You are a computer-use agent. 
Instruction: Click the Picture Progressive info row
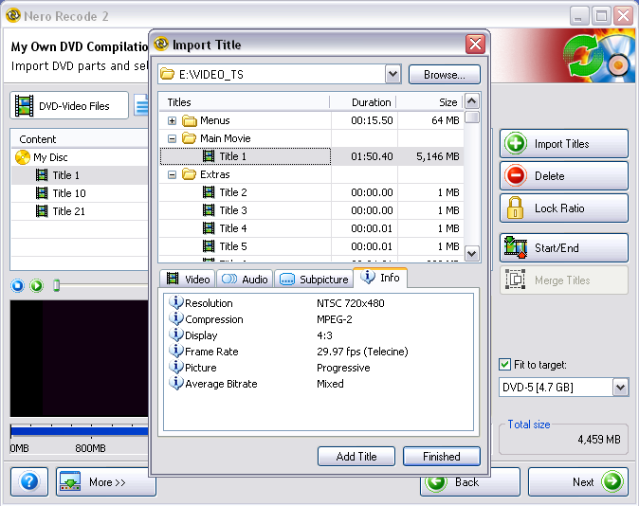pyautogui.click(x=318, y=368)
